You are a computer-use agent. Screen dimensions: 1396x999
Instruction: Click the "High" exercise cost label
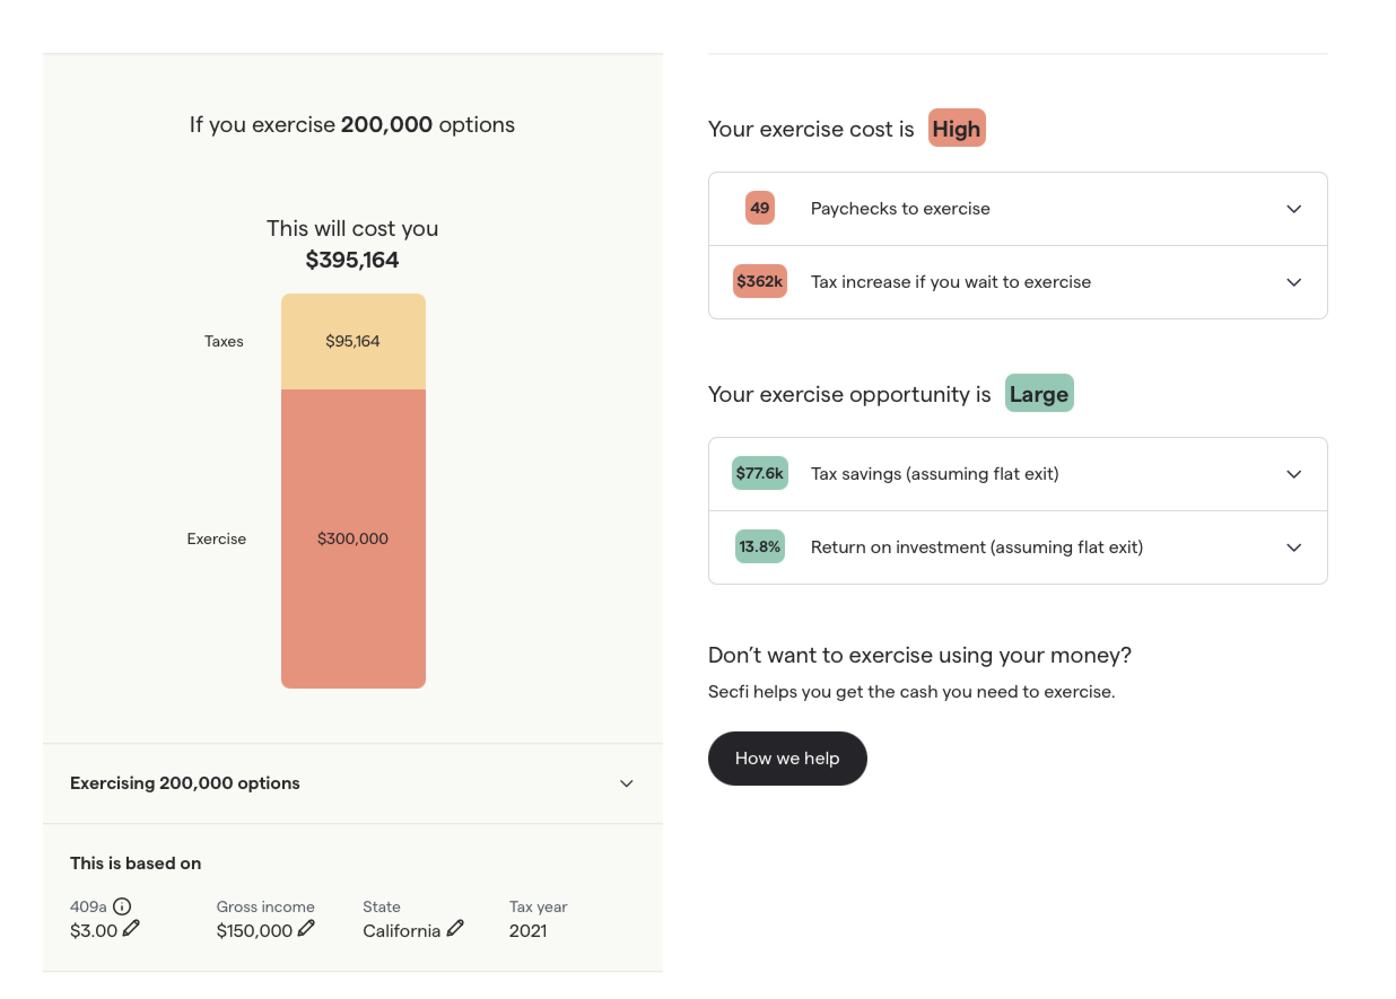click(956, 129)
